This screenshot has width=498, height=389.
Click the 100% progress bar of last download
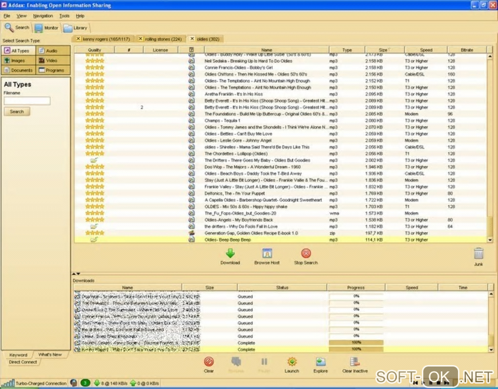[x=356, y=349]
